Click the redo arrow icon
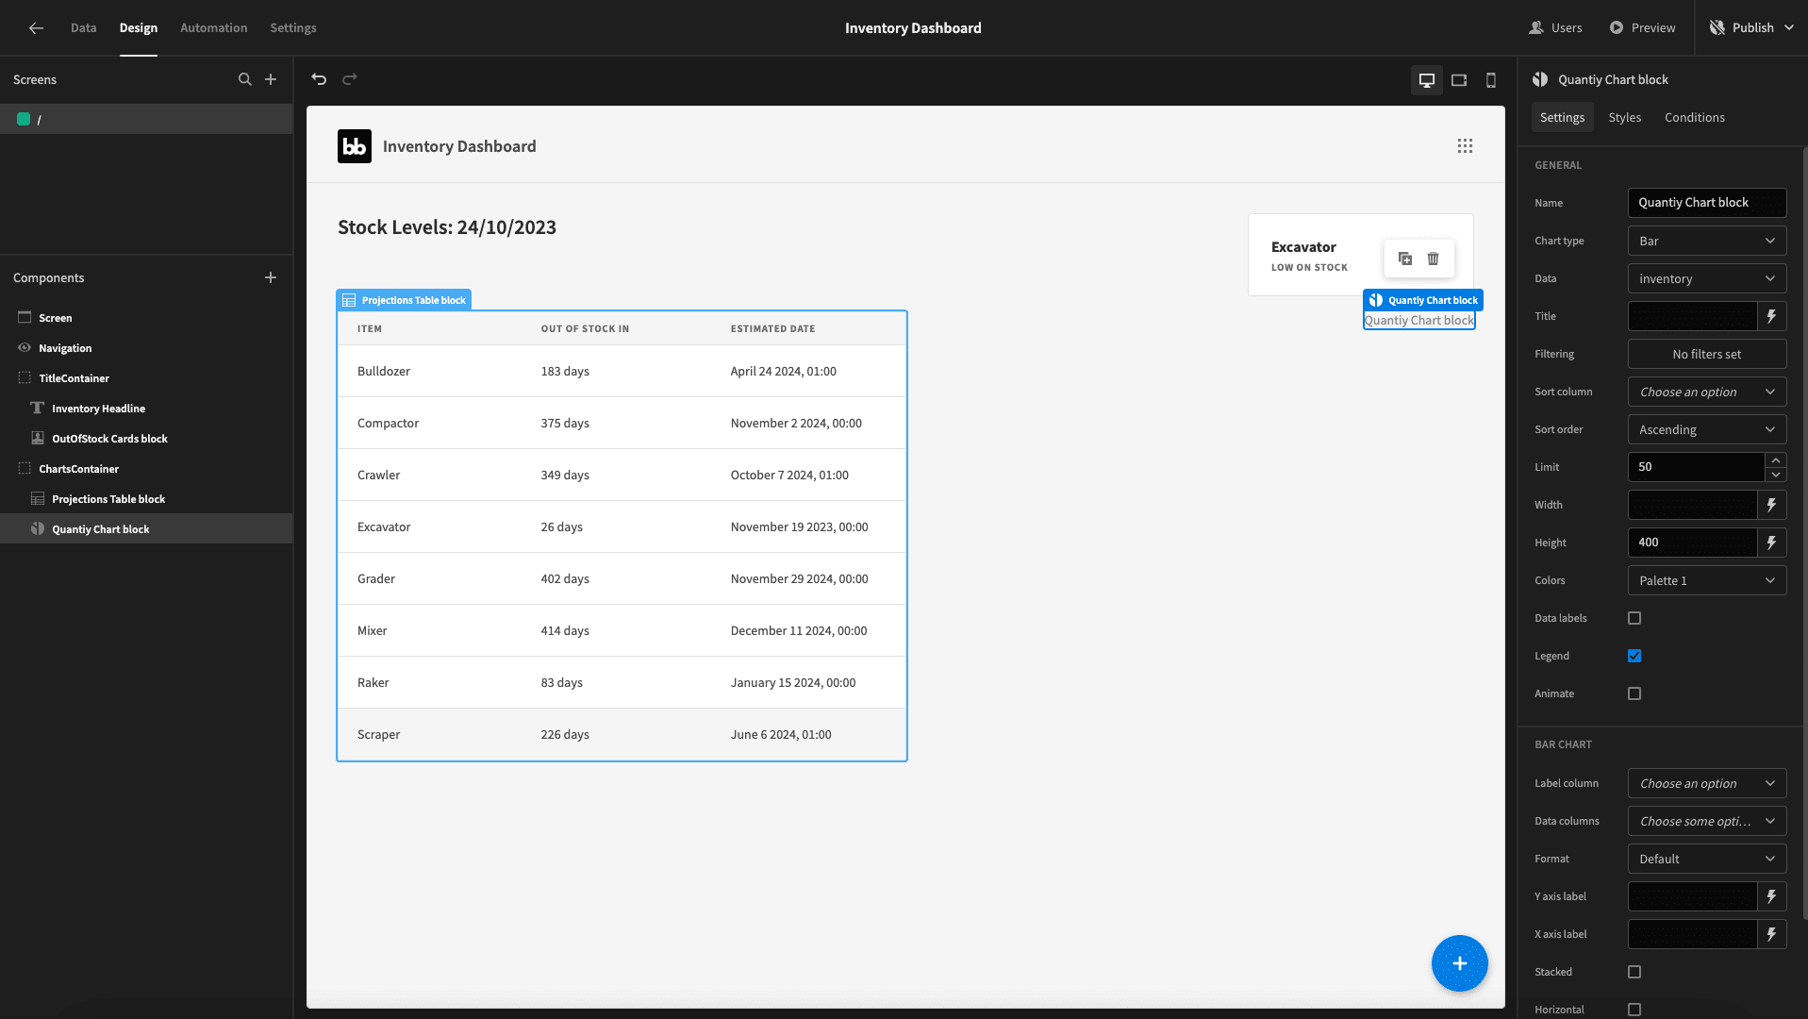 [350, 79]
